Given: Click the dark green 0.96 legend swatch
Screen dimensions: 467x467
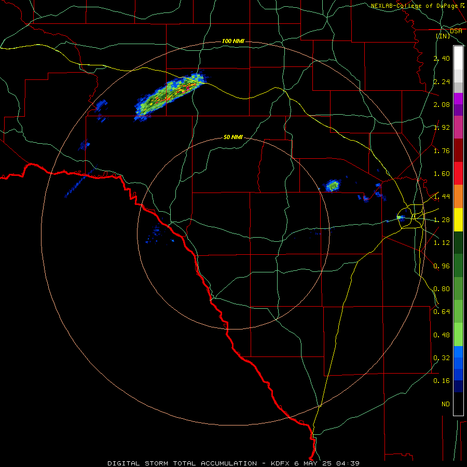Looking at the screenshot, I should 458,266.
